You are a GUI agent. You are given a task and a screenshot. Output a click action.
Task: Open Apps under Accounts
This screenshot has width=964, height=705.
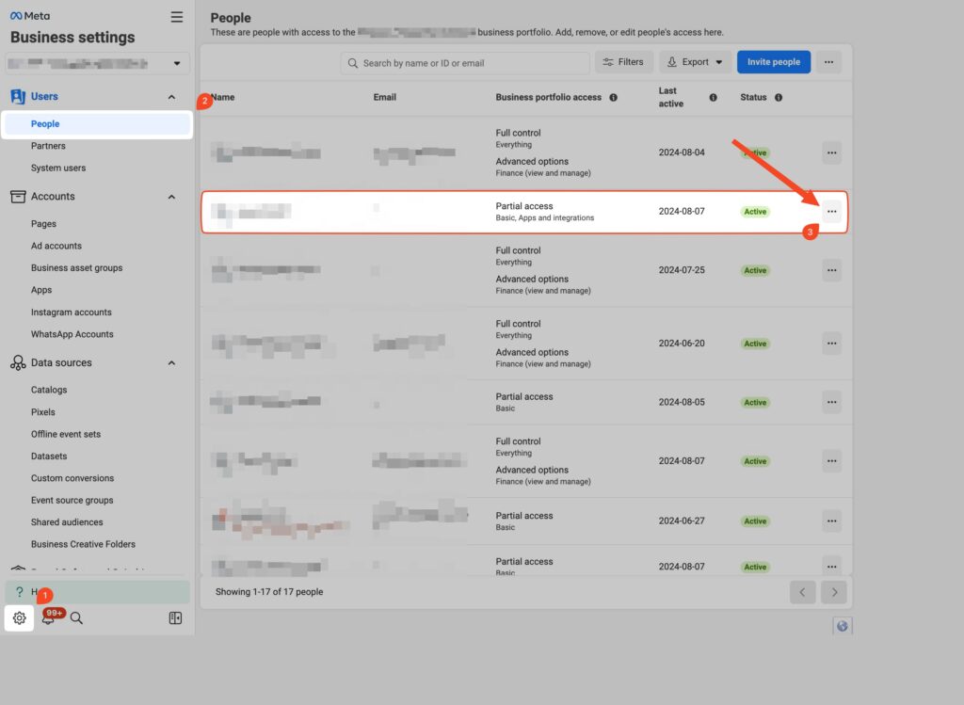[x=41, y=290]
